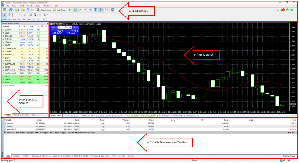Sort Market Watch by Bid column
Viewport: 299px width, 163px height.
tap(22, 27)
